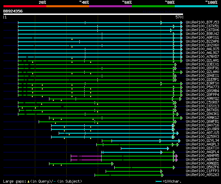Click the 570 query end position label
221x184 pixels.
179,17
